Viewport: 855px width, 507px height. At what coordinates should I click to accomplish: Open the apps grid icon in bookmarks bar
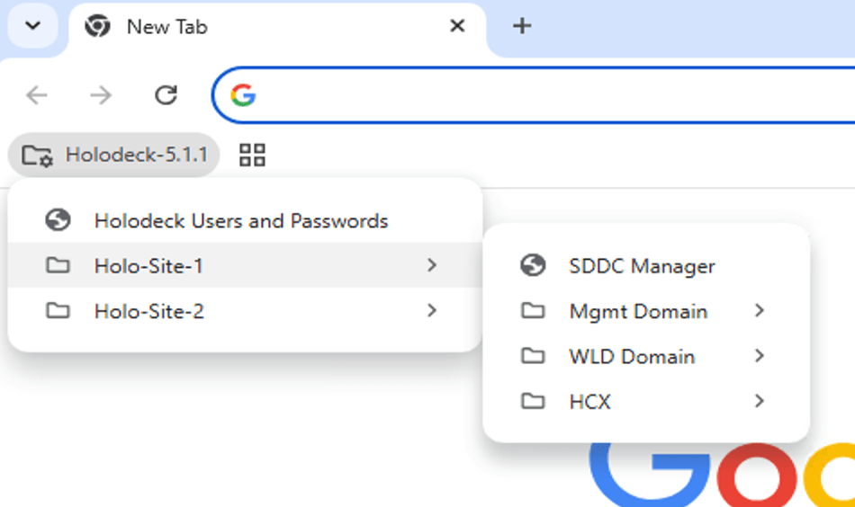click(252, 156)
